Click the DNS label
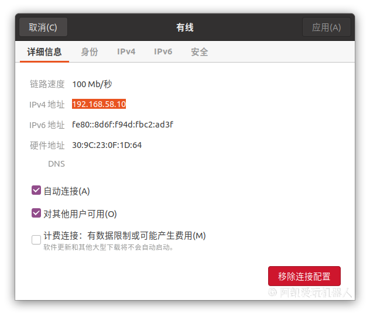The width and height of the screenshot is (370, 317). [x=56, y=164]
